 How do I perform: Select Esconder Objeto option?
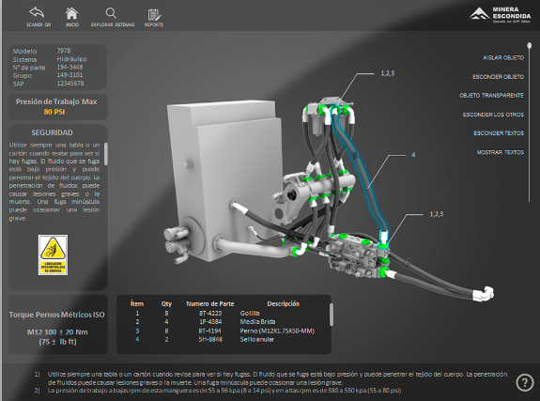click(498, 77)
